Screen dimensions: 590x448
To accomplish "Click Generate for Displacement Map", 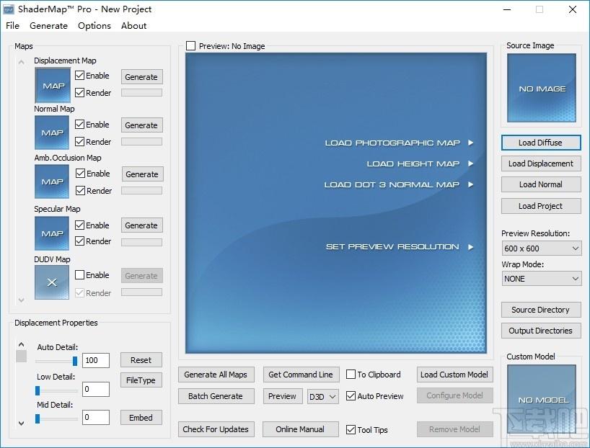I will pos(141,76).
